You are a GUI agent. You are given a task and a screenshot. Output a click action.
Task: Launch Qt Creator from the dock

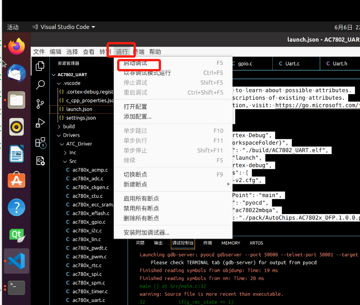[16, 235]
